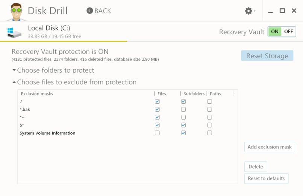Maximize the Disk Drill window
Viewport: 303px width, 196px height.
tap(282, 11)
